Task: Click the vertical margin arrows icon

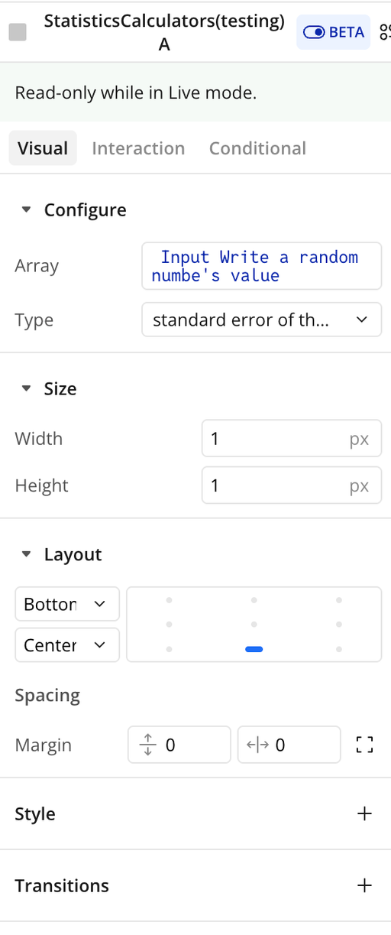Action: tap(148, 745)
